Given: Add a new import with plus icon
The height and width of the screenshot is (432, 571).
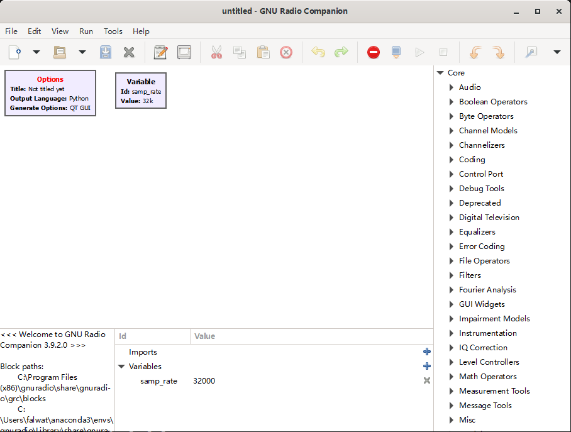Looking at the screenshot, I should 427,352.
